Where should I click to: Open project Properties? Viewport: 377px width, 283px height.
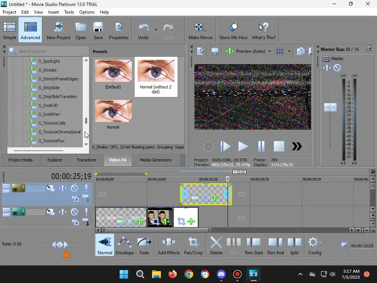[x=119, y=30]
